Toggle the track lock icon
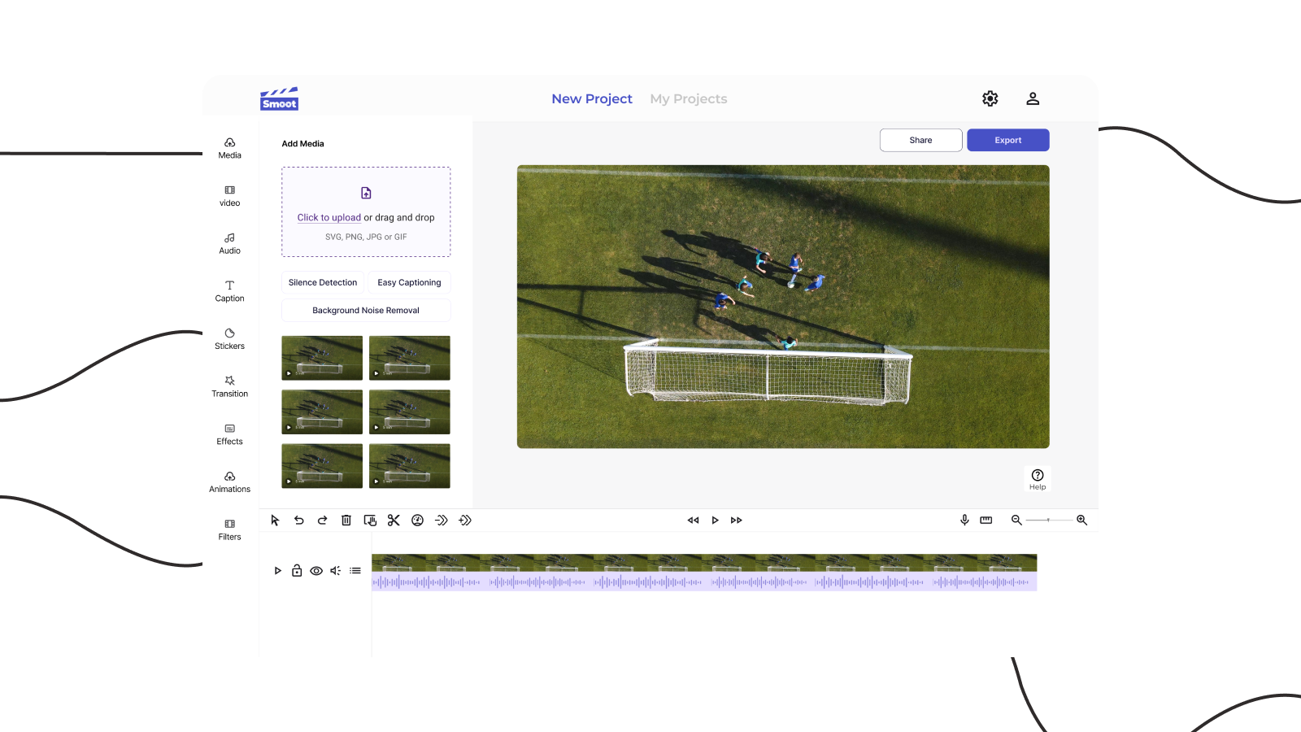This screenshot has height=732, width=1301. (297, 571)
